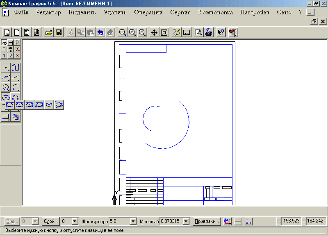
Task: Open print preview icon
Action: pyautogui.click(x=198, y=32)
